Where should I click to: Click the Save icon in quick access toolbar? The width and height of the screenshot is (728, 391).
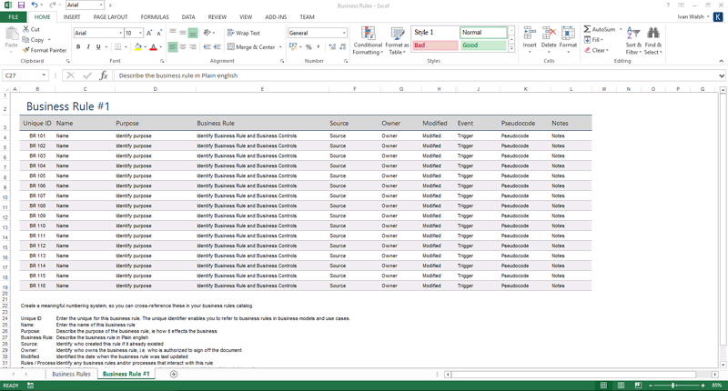click(x=21, y=5)
